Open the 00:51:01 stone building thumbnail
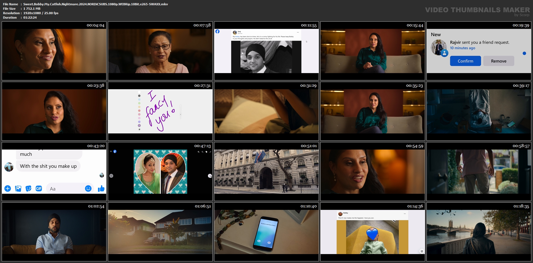 (266, 172)
